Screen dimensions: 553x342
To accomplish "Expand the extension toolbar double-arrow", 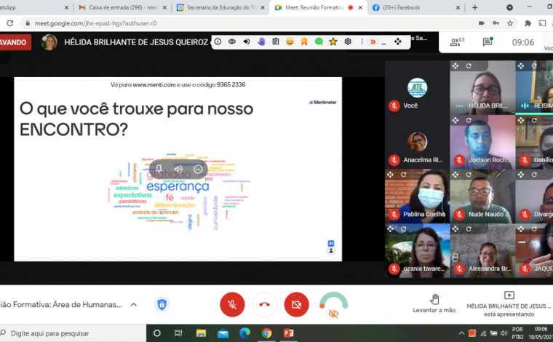I will point(373,41).
